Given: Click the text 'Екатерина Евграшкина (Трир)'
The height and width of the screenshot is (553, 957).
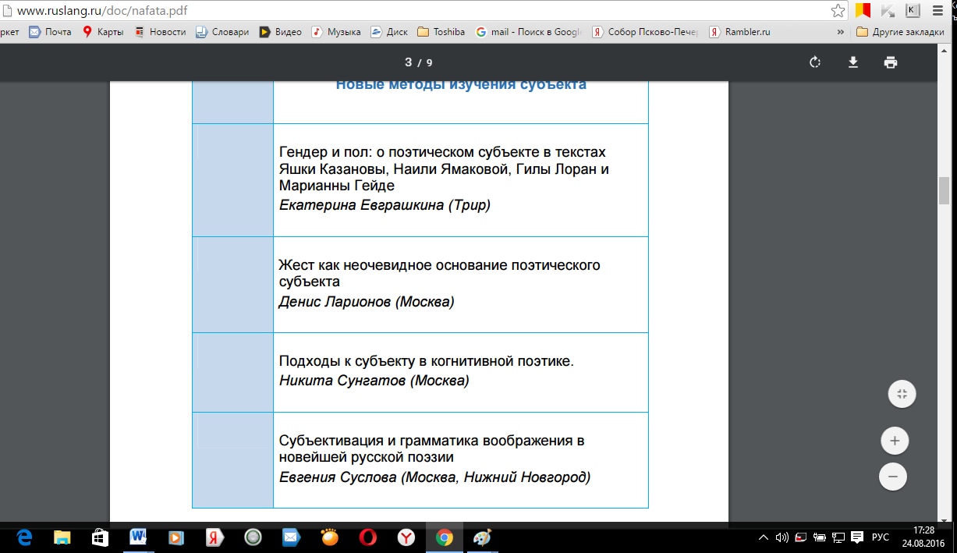Looking at the screenshot, I should pos(385,205).
